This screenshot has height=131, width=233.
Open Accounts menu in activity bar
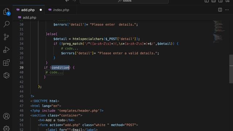point(7,116)
